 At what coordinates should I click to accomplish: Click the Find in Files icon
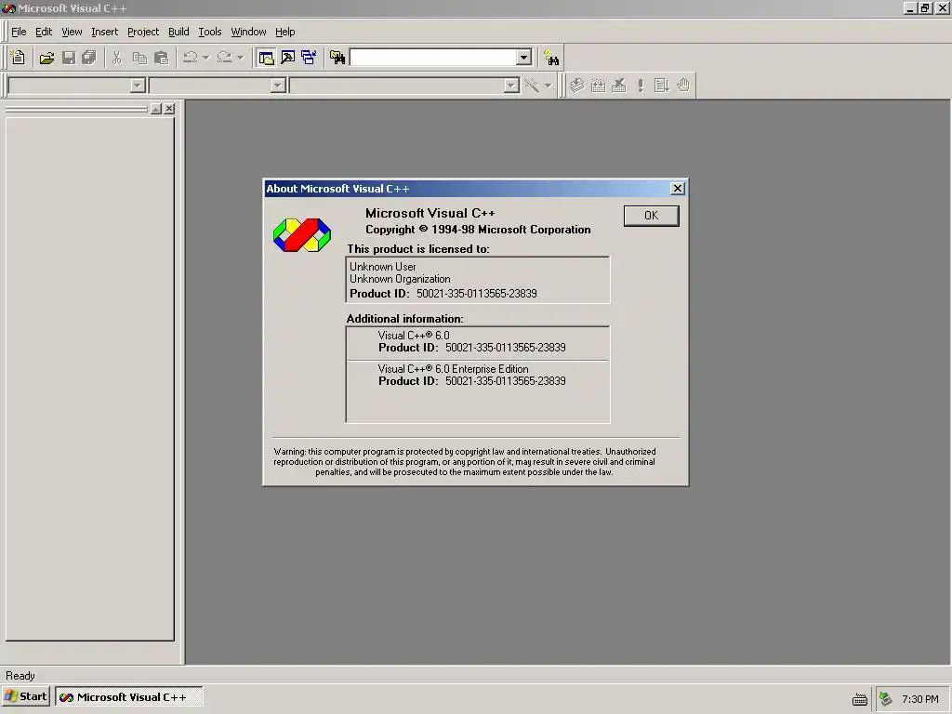tap(337, 58)
